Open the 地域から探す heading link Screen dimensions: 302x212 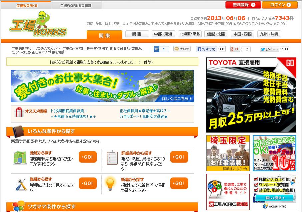[41, 153]
